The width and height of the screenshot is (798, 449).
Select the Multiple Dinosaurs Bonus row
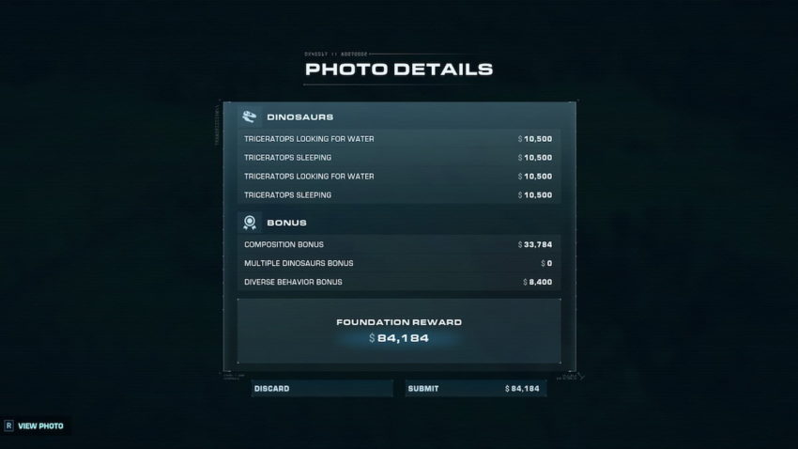pos(399,263)
